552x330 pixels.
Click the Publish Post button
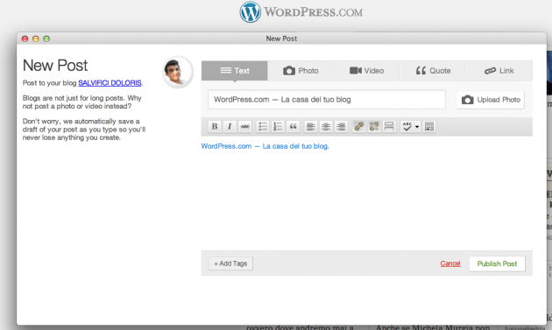pos(497,263)
